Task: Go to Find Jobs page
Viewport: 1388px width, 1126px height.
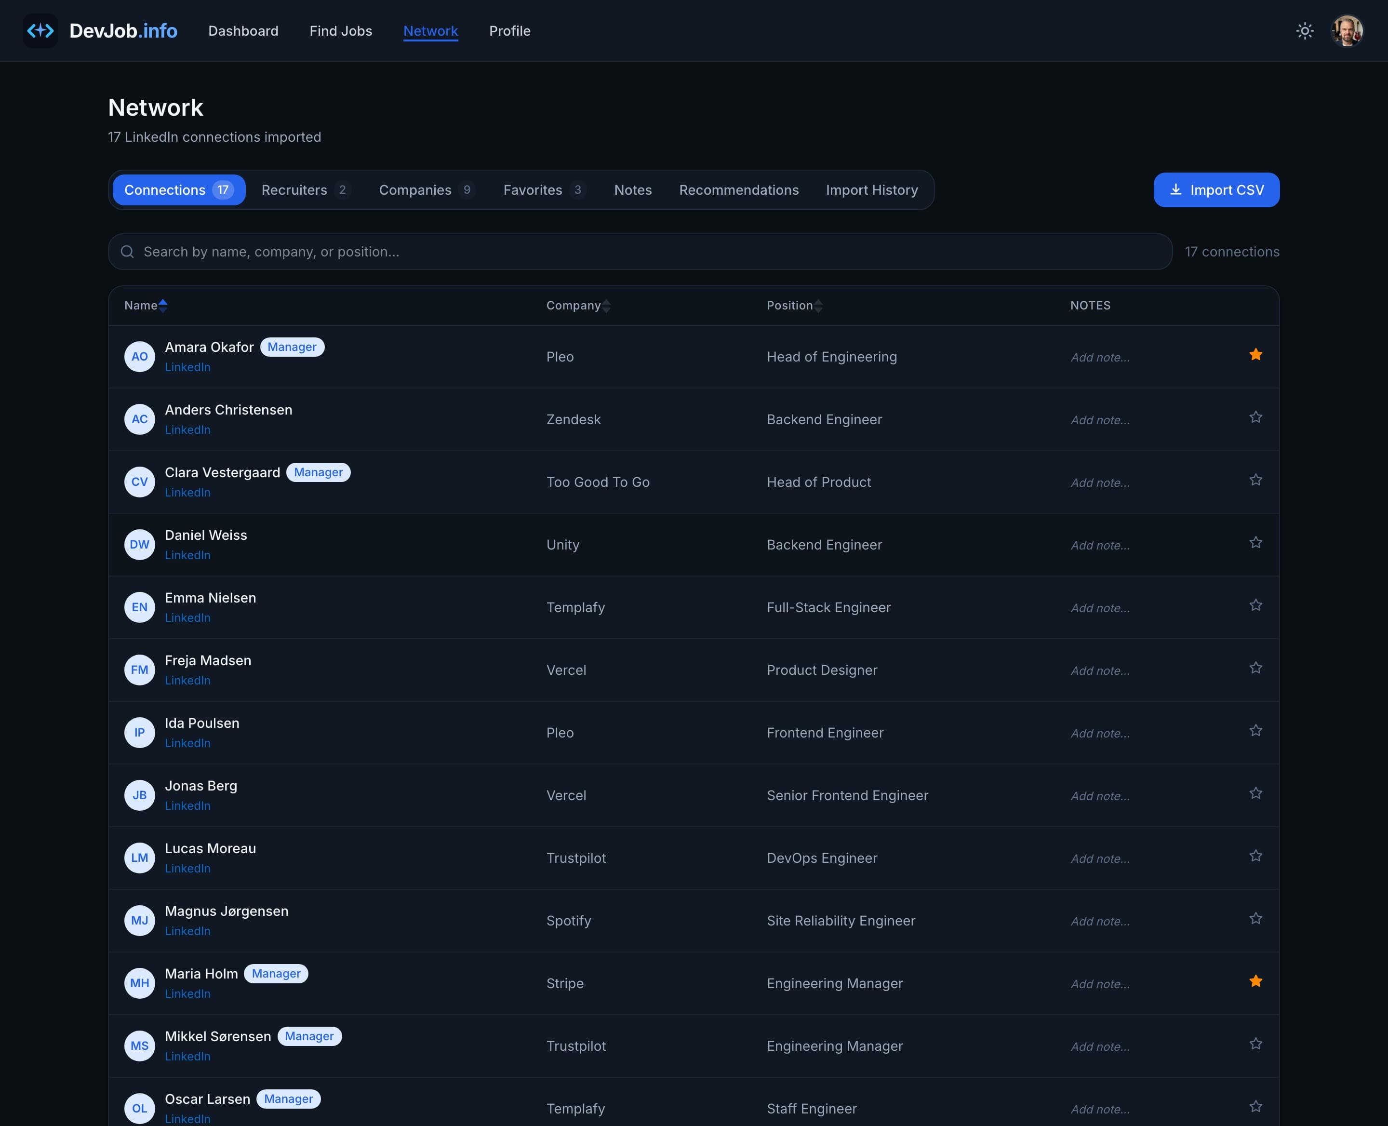Action: [x=341, y=31]
